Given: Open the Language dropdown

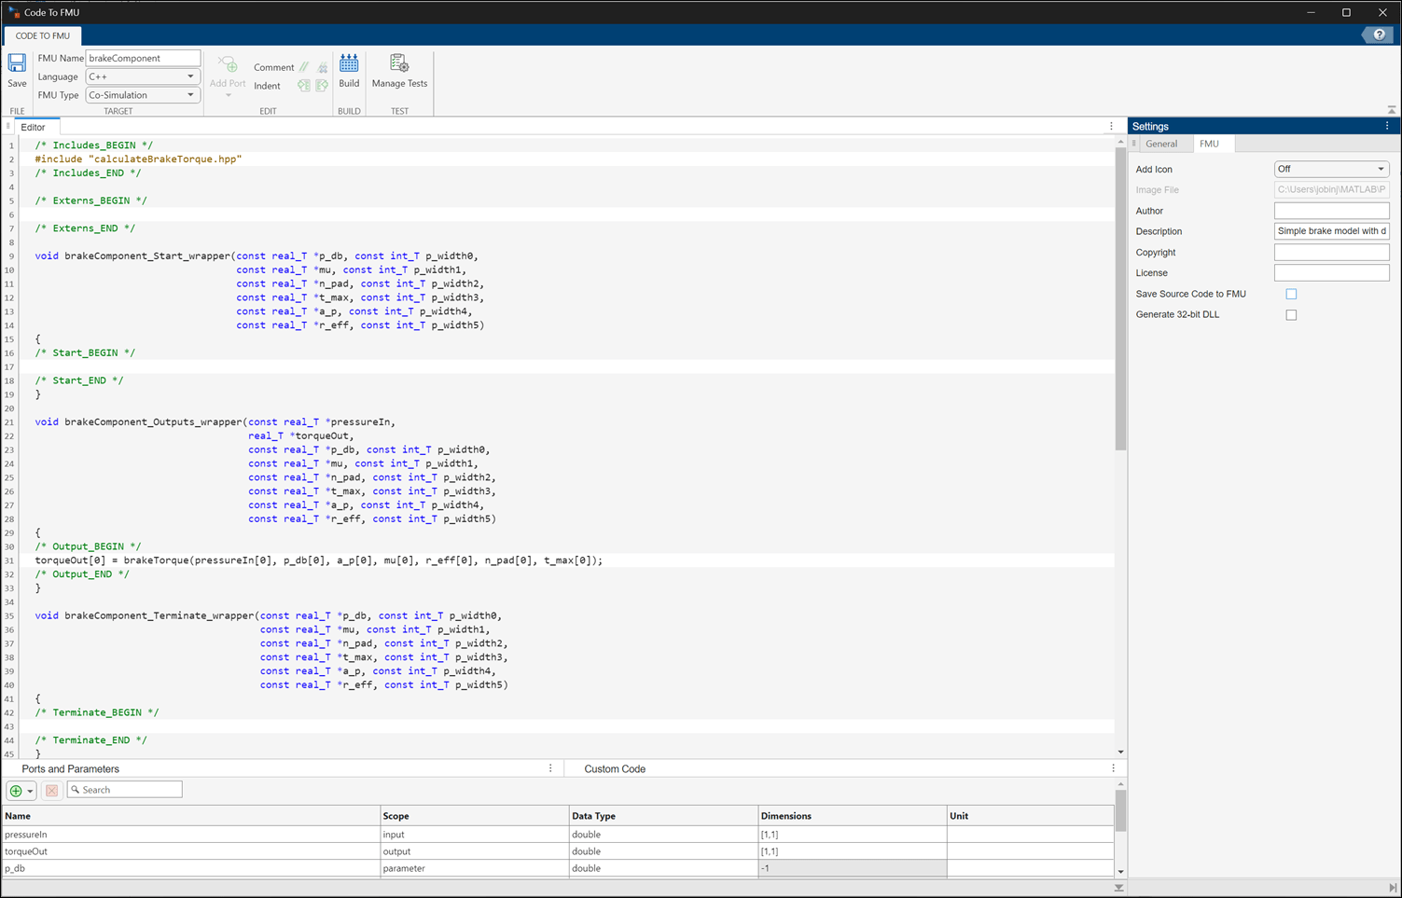Looking at the screenshot, I should [x=143, y=76].
